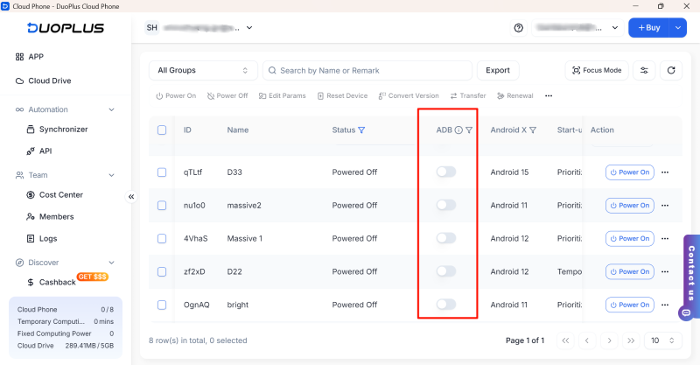
Task: Click the Convert Version toolbar action
Action: point(409,95)
